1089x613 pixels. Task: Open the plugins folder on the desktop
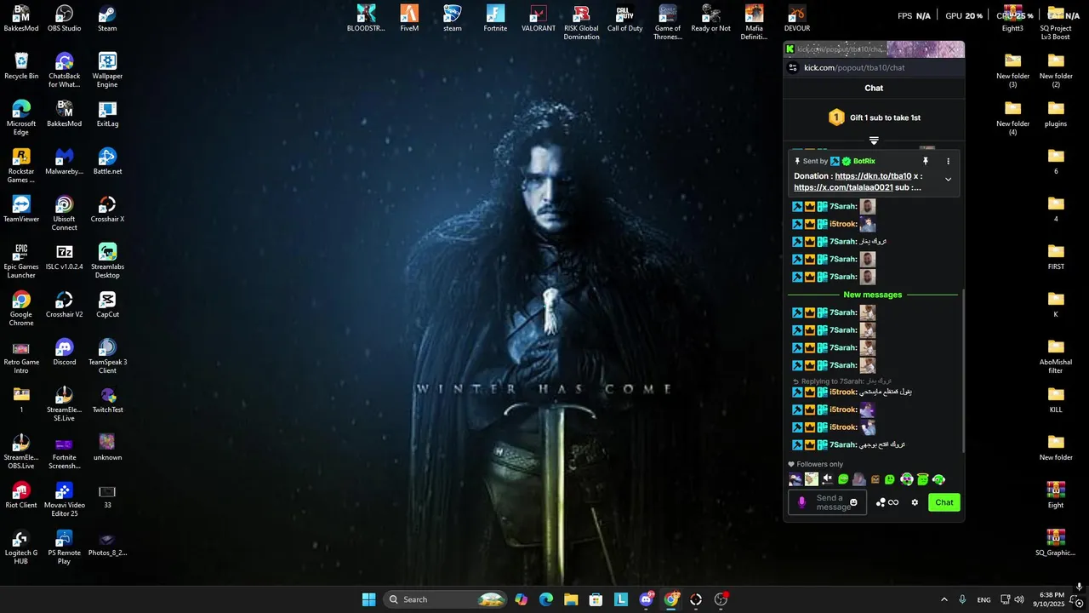click(x=1056, y=113)
